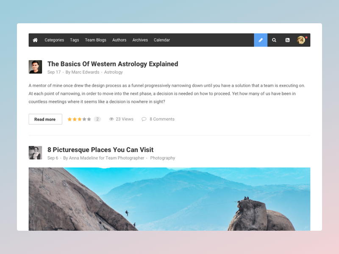Go to Team Blogs in navbar

(x=96, y=40)
